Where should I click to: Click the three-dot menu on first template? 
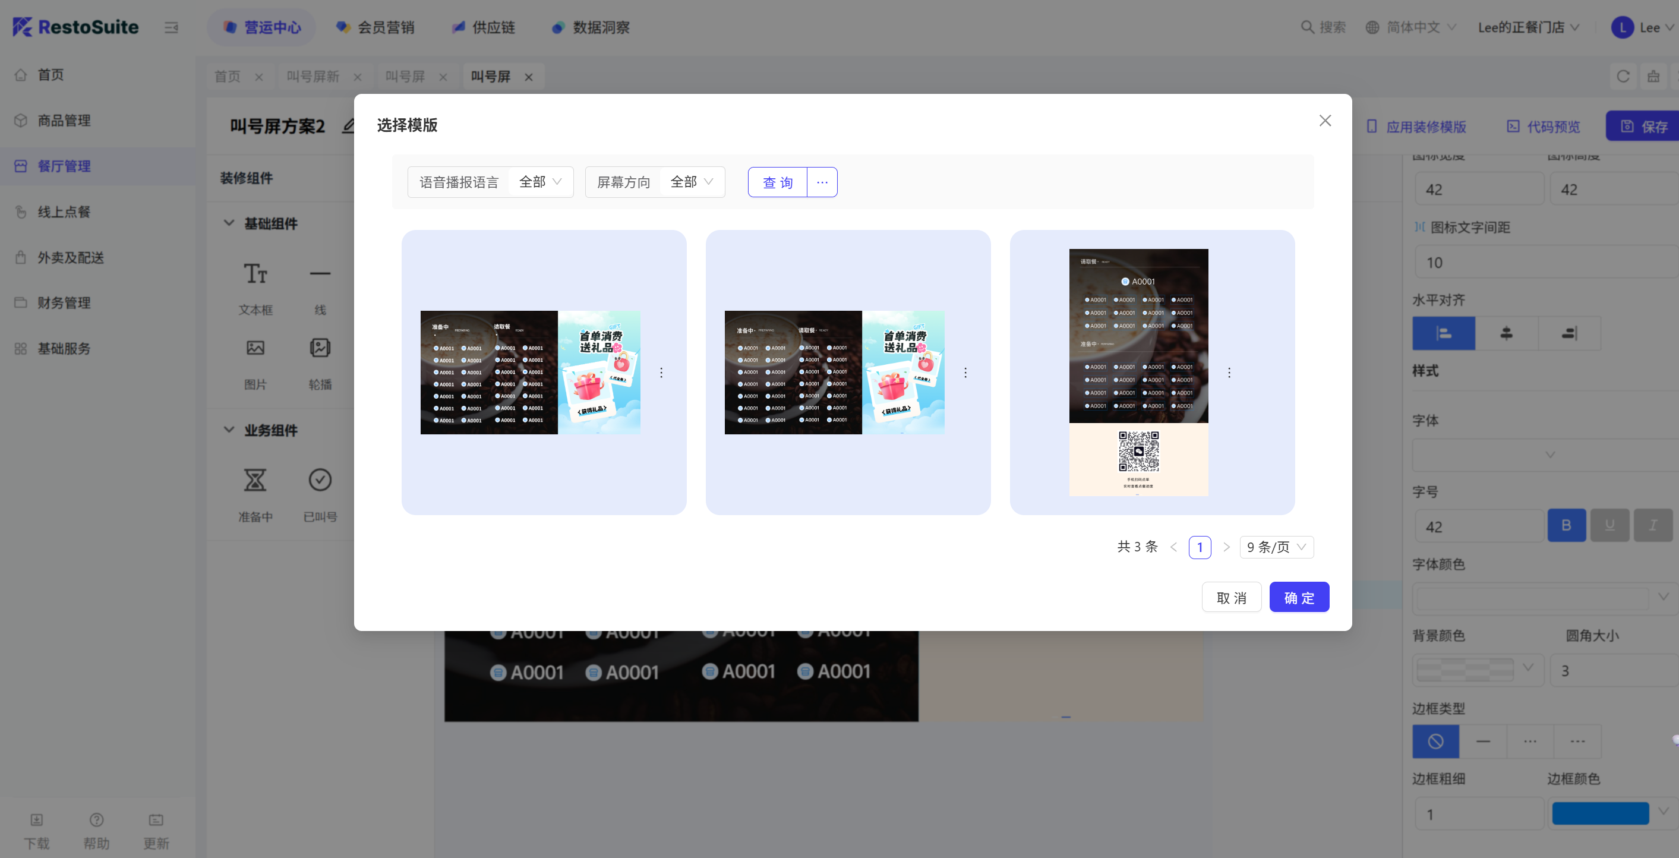[x=661, y=373]
